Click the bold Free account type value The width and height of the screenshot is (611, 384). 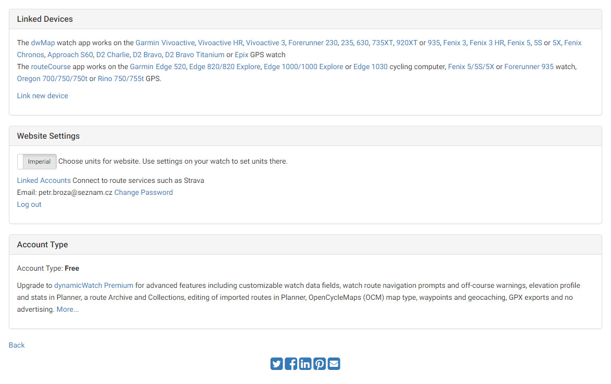[x=72, y=269]
